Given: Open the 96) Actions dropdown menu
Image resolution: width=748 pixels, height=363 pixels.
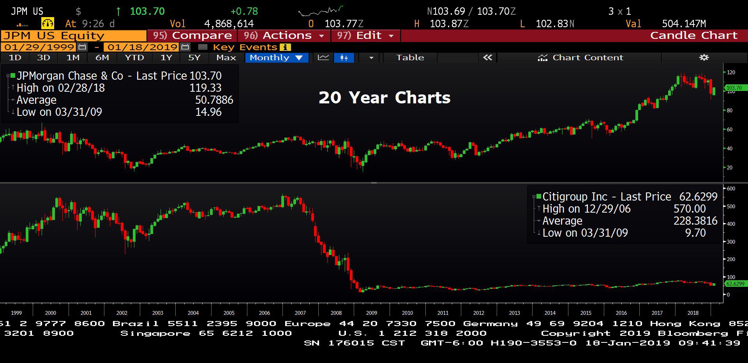Looking at the screenshot, I should click(x=284, y=35).
